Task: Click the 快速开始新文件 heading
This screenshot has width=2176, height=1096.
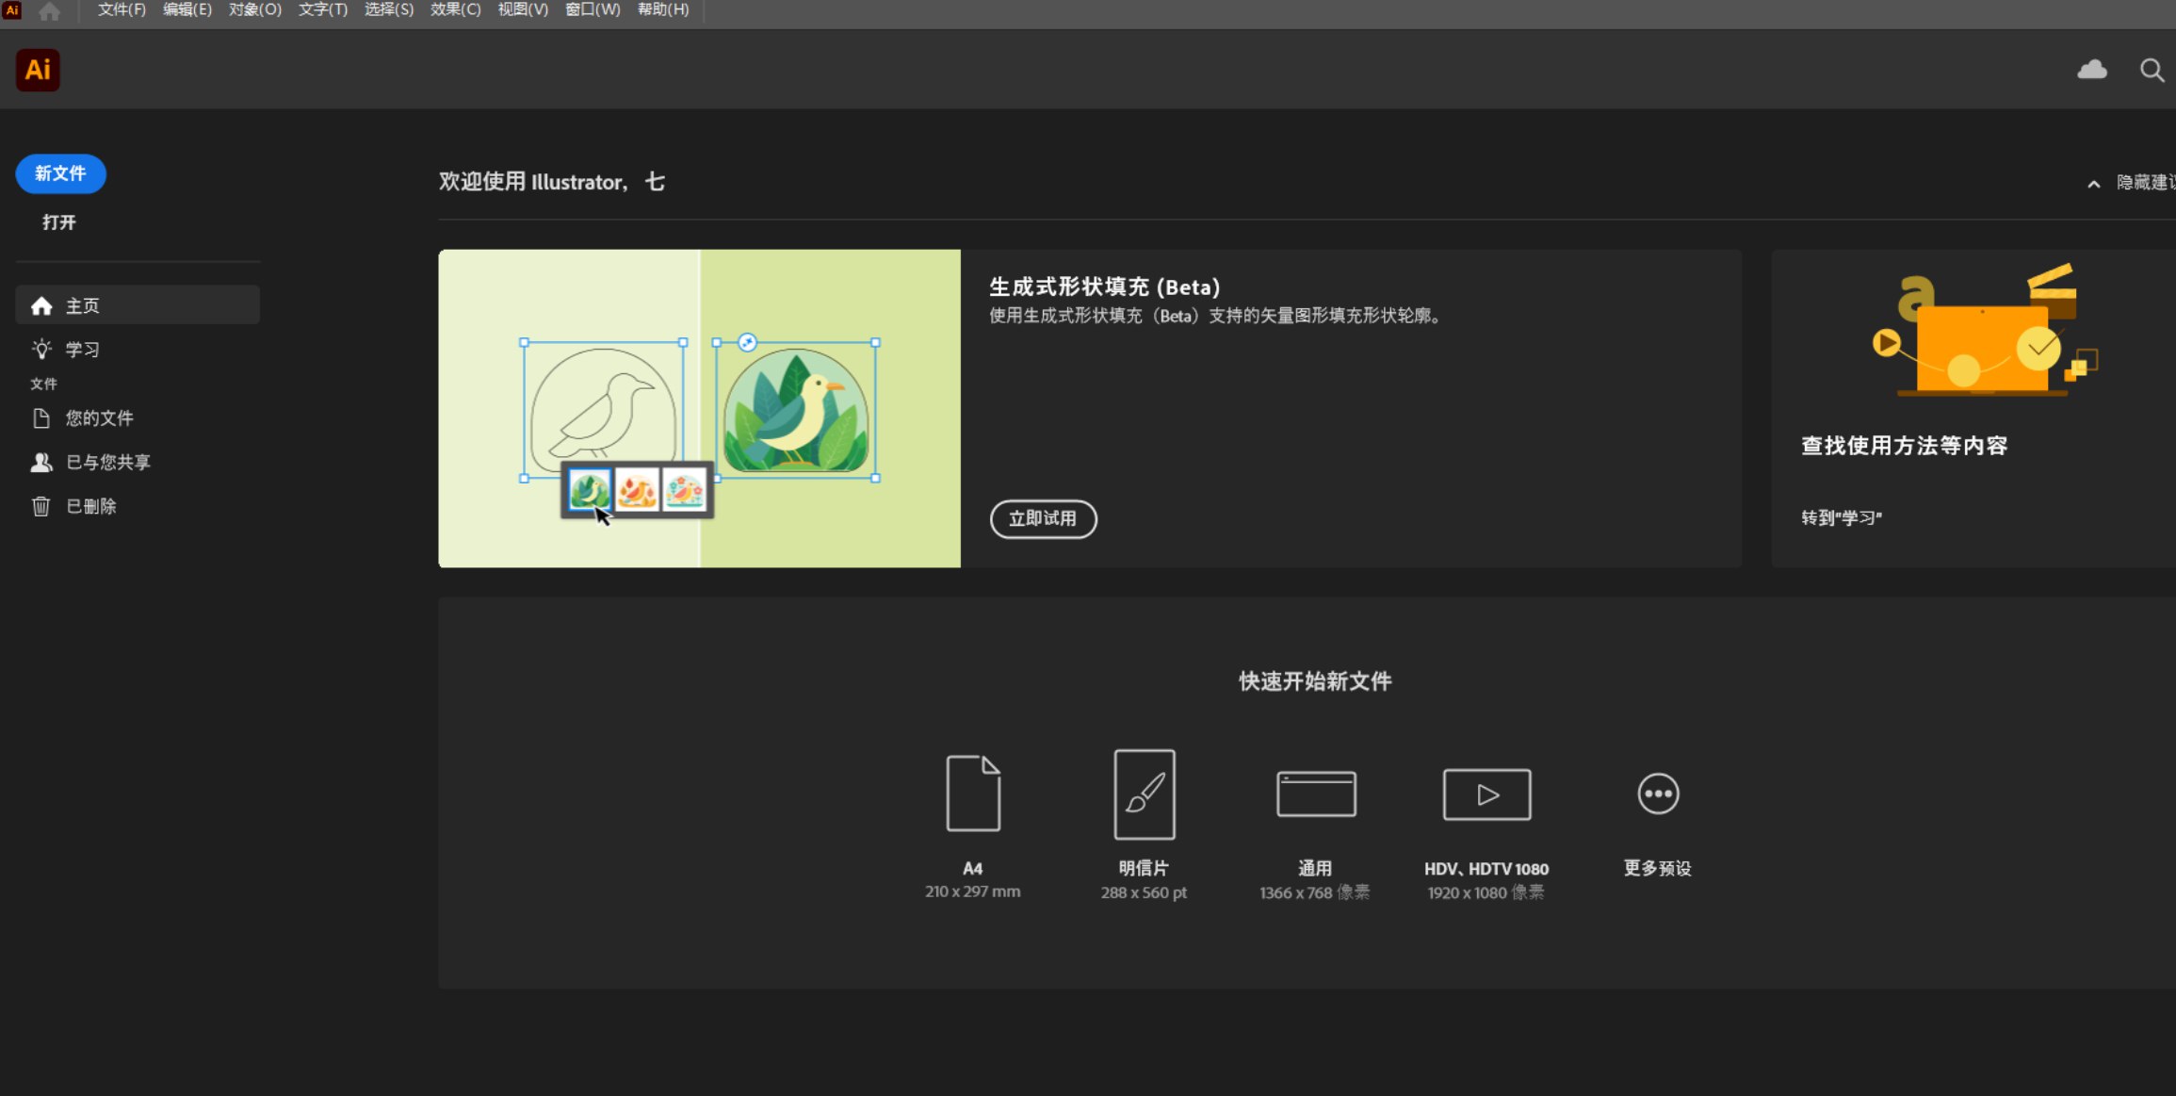Action: point(1315,681)
